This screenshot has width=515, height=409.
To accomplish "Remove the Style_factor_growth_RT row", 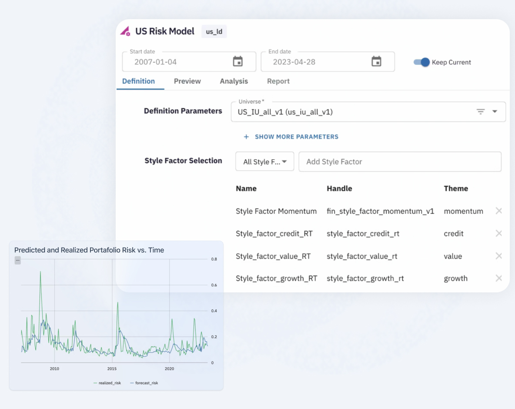I will coord(498,278).
